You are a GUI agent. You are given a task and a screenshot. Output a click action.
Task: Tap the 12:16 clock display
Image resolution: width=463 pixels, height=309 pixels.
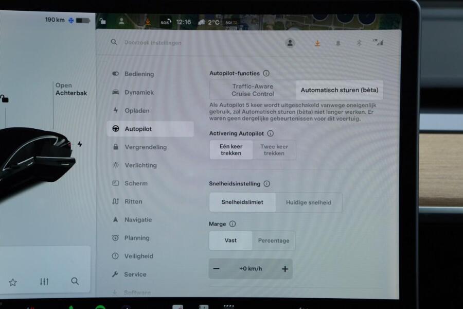pos(184,22)
